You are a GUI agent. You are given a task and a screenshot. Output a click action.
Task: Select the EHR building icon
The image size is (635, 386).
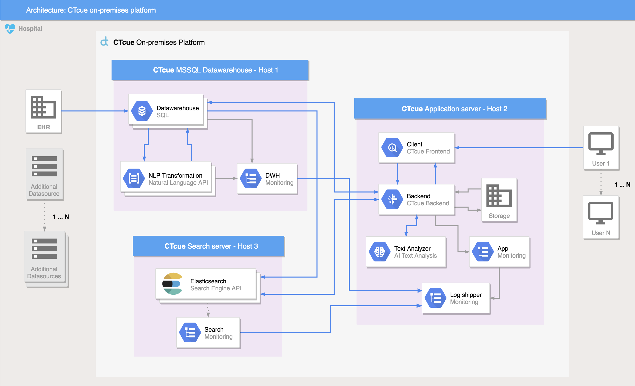[x=43, y=107]
